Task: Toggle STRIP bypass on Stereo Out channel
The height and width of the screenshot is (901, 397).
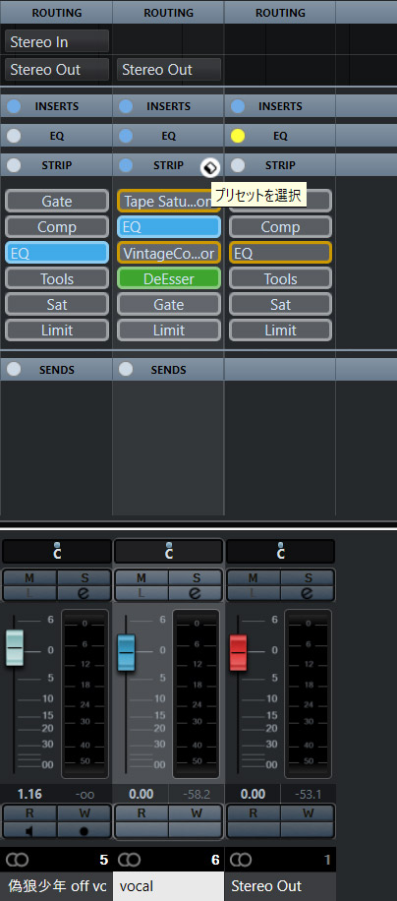Action: 238,165
